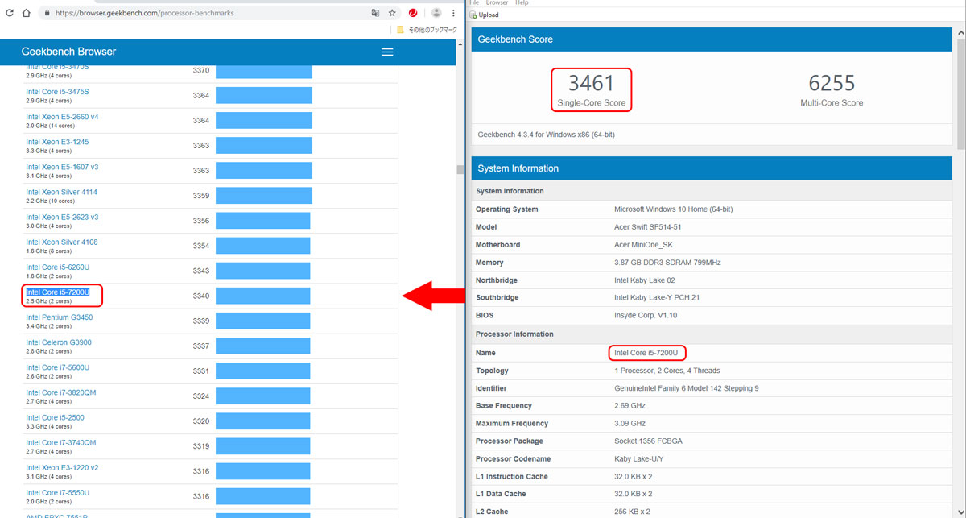Open the other bookmarks folder
Image resolution: width=966 pixels, height=518 pixels.
(427, 30)
